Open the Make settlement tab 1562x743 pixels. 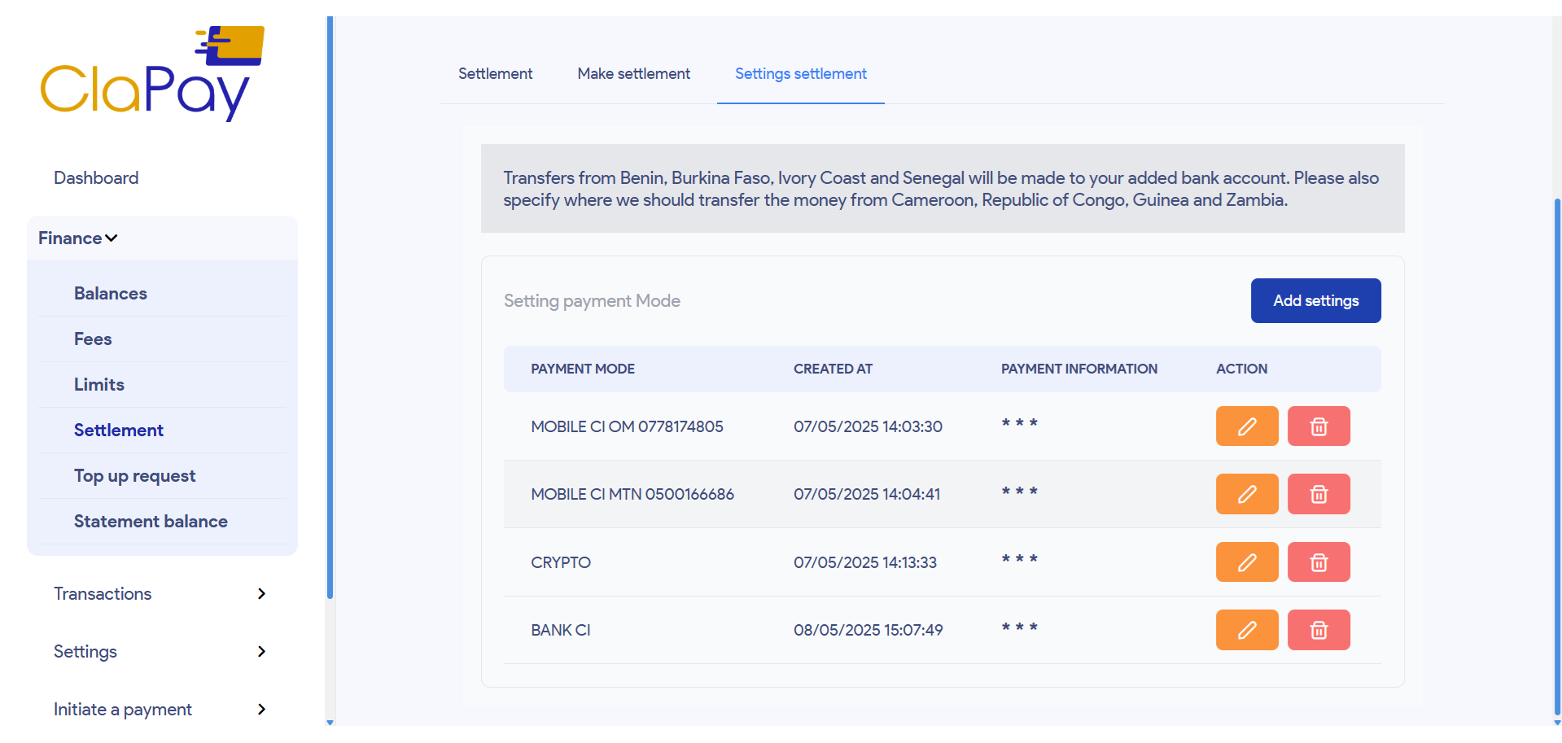(x=632, y=73)
